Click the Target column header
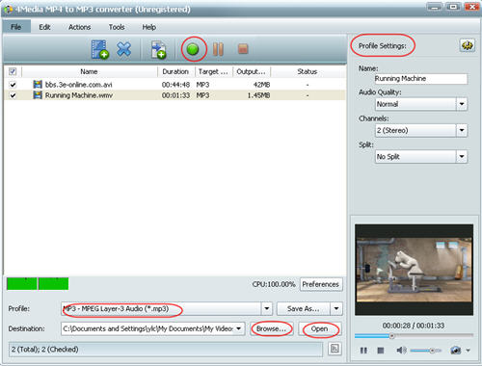Viewport: 482px width, 366px height. click(x=213, y=71)
